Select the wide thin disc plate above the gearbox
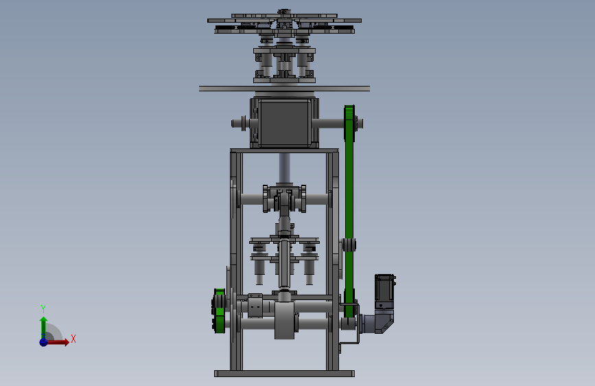This screenshot has height=386, width=595. click(284, 89)
